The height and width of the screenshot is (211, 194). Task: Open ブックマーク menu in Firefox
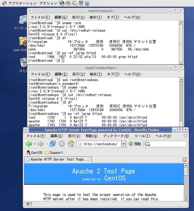pos(116,136)
